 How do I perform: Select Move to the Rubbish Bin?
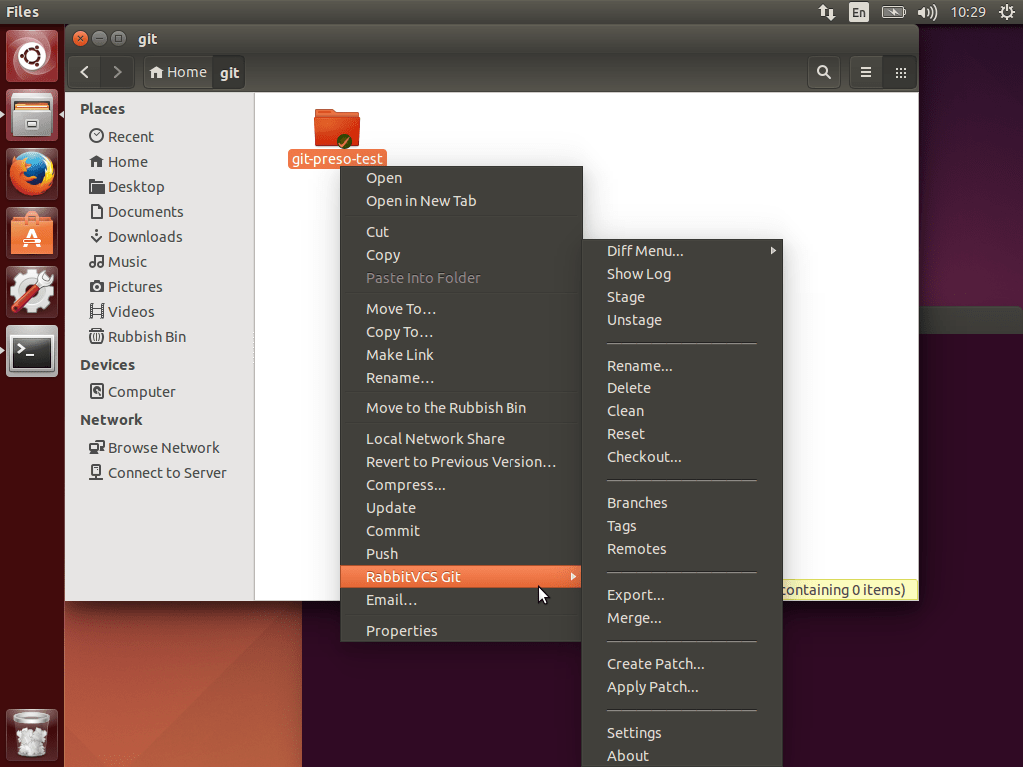click(x=462, y=408)
